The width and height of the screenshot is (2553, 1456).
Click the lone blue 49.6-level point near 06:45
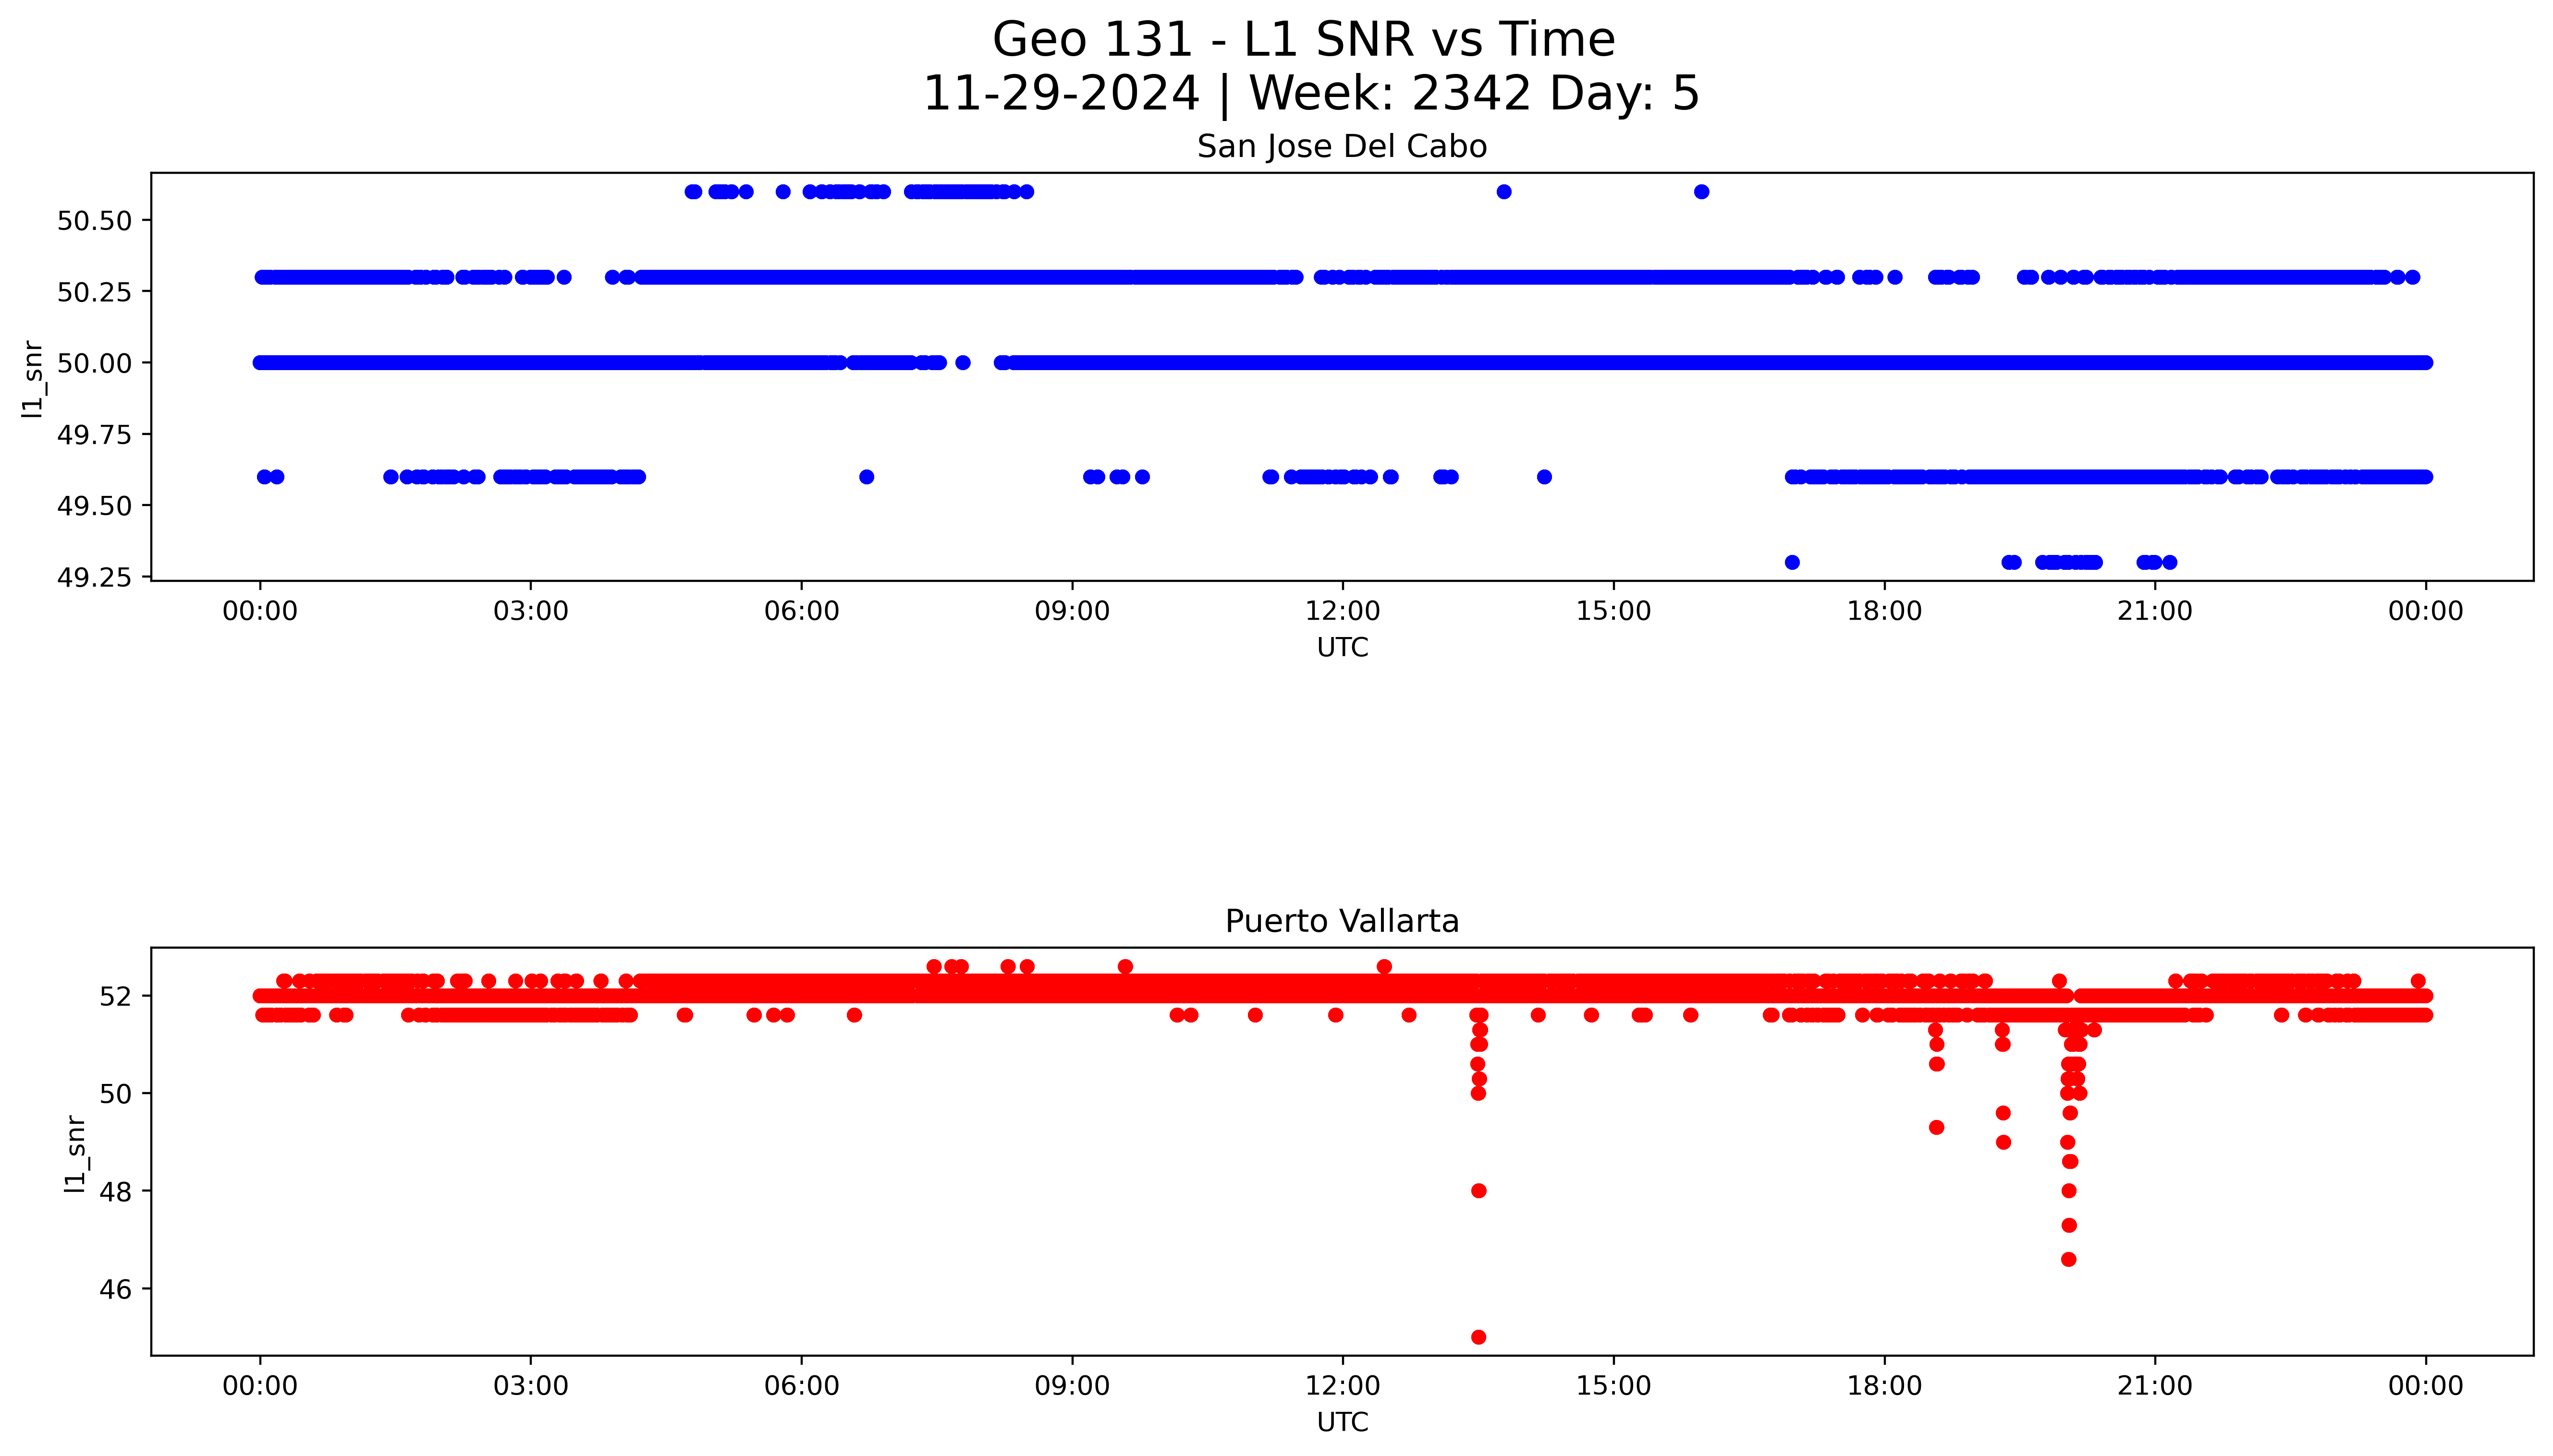click(867, 477)
